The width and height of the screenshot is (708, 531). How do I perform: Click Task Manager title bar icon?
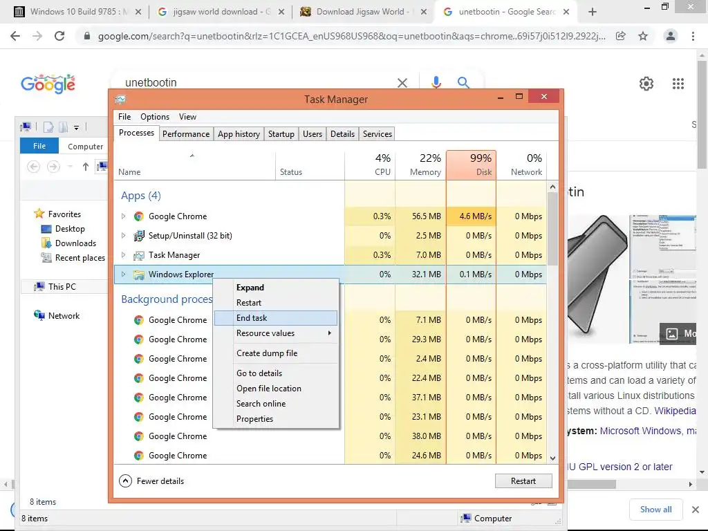coord(120,99)
